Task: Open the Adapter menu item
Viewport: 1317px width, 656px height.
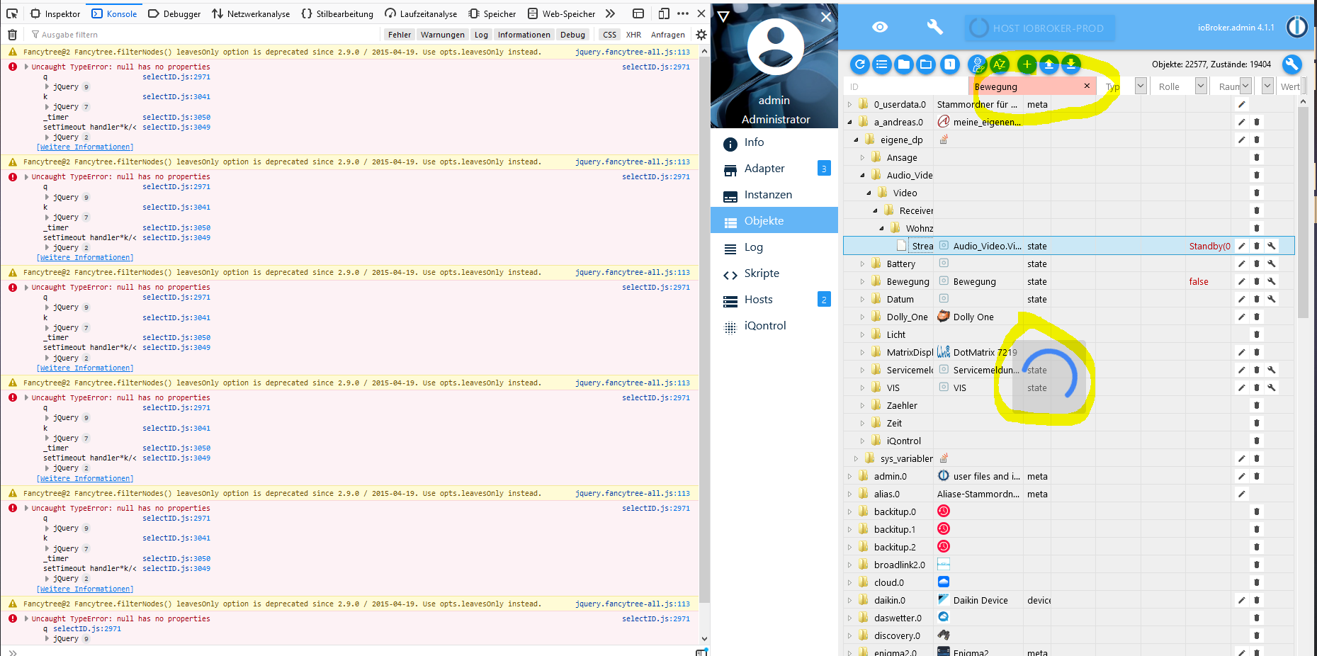Action: [x=774, y=169]
